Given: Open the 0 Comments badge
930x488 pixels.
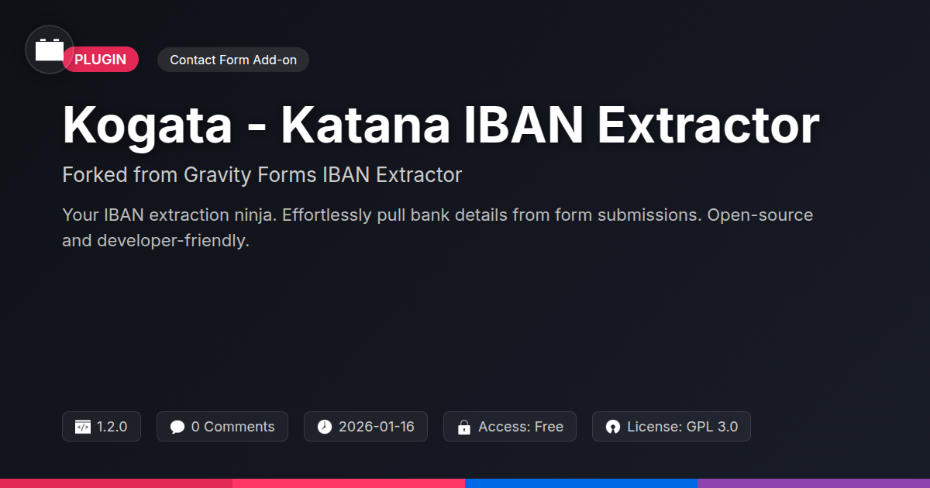Looking at the screenshot, I should point(222,427).
